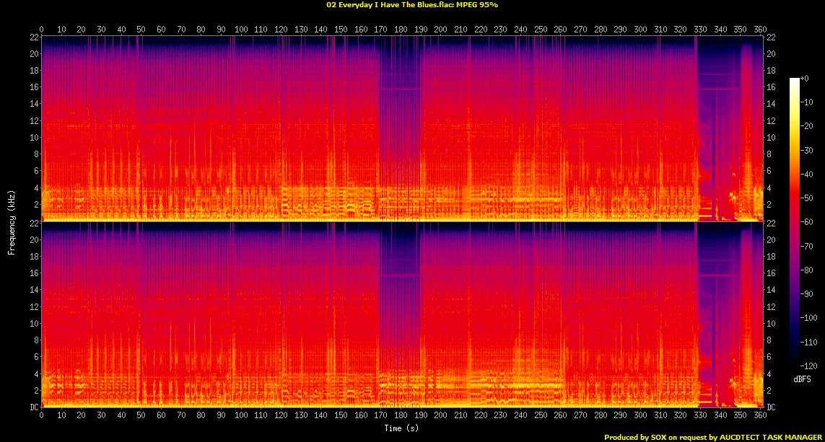The width and height of the screenshot is (825, 442).
Task: Click the "Time (s)" axis label
Action: click(402, 428)
